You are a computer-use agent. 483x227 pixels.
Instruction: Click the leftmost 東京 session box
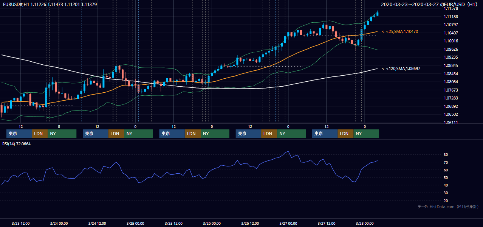[x=19, y=134]
